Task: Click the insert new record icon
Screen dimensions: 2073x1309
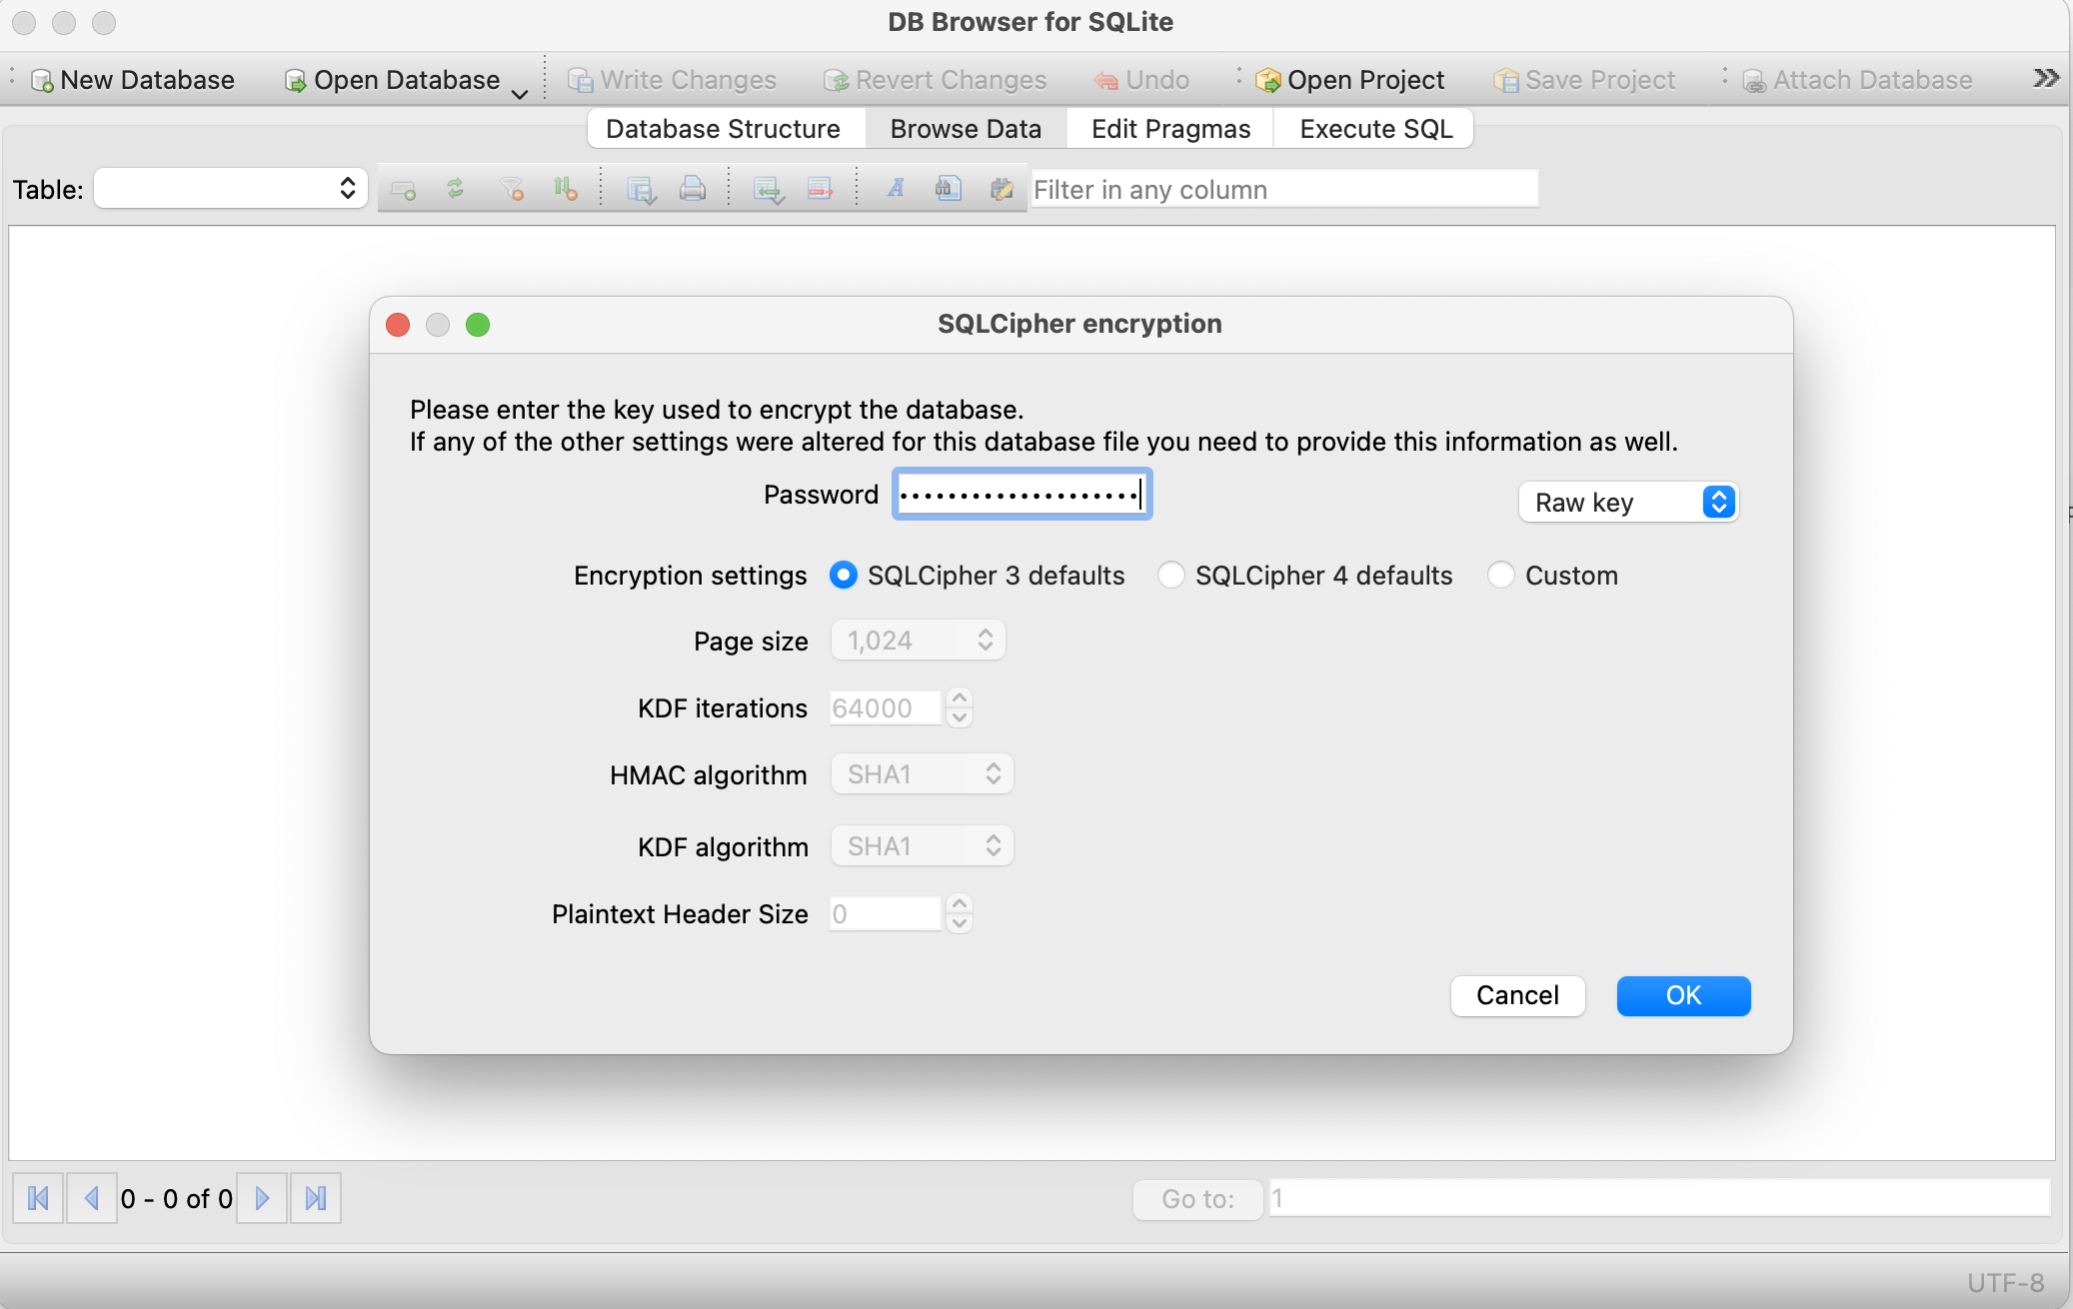Action: pos(404,189)
